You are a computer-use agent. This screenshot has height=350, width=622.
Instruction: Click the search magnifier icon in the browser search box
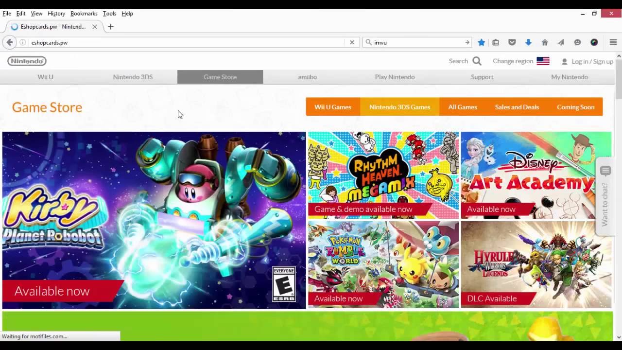pos(369,42)
